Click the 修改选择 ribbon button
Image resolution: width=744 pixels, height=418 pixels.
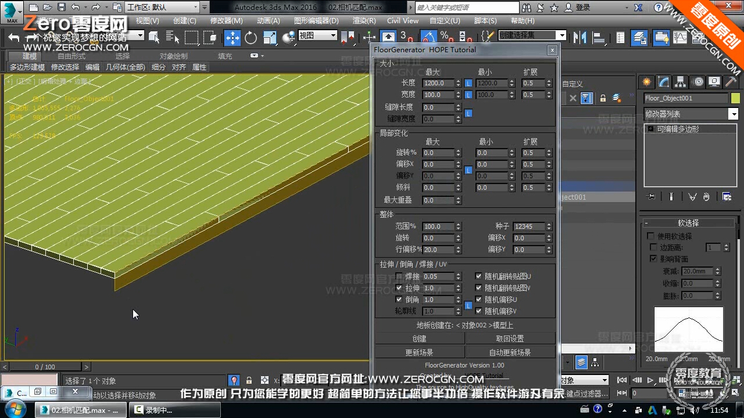[65, 67]
